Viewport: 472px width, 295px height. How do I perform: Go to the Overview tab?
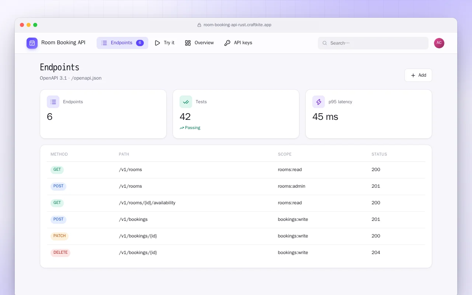pyautogui.click(x=199, y=43)
